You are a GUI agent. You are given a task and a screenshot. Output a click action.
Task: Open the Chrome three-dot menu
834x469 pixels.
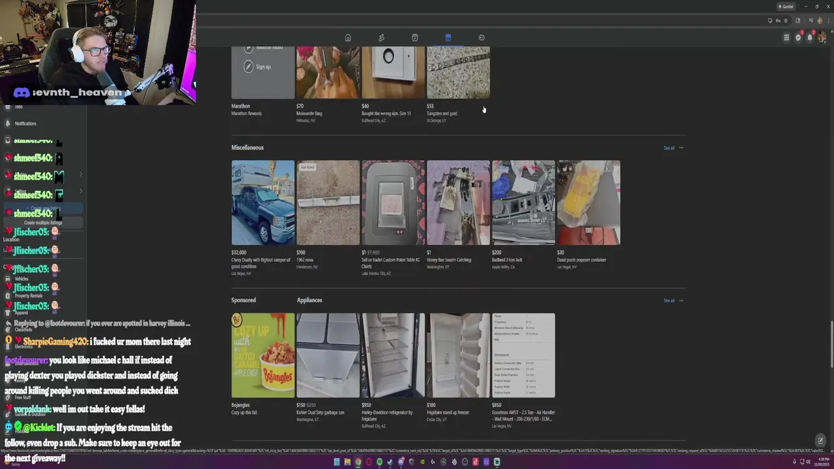click(x=827, y=20)
